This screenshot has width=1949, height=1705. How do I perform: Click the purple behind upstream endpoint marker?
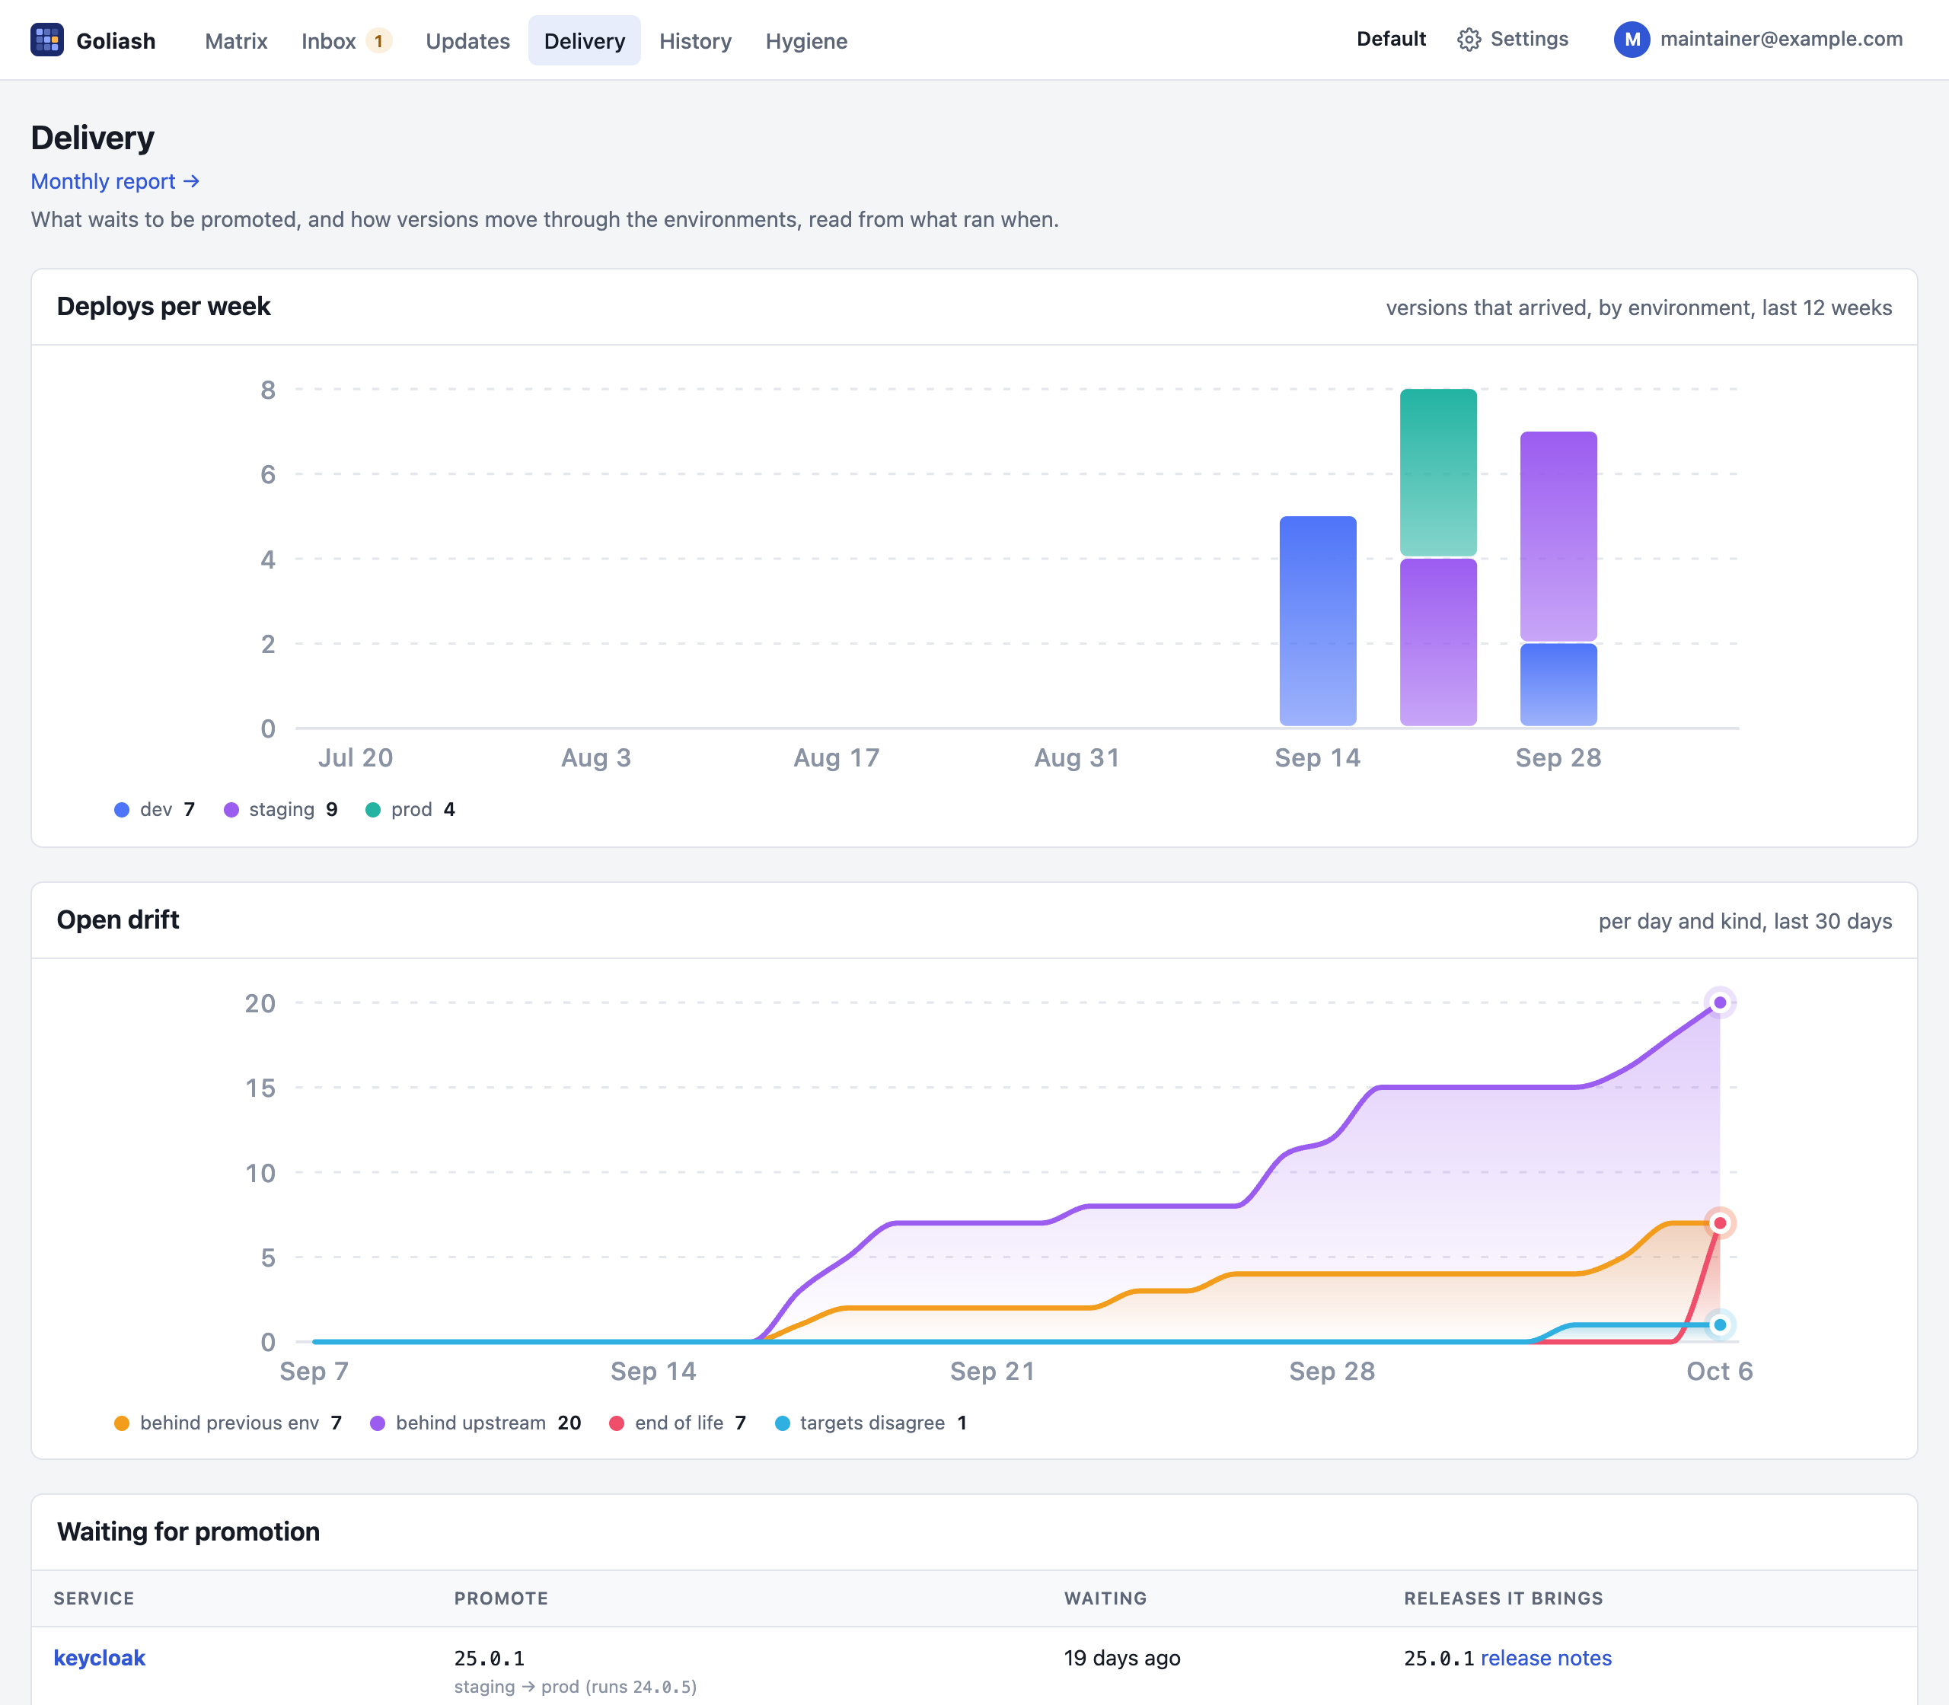click(1720, 1002)
